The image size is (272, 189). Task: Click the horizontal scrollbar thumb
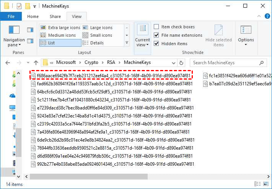(x=89, y=176)
